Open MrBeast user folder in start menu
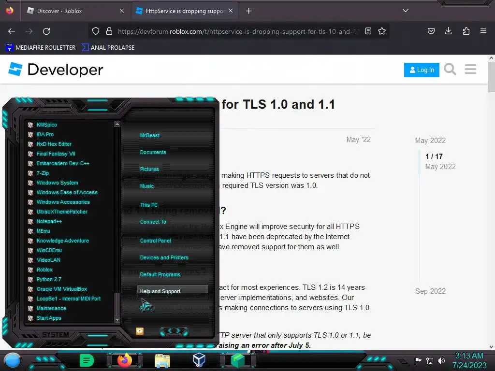 [150, 135]
